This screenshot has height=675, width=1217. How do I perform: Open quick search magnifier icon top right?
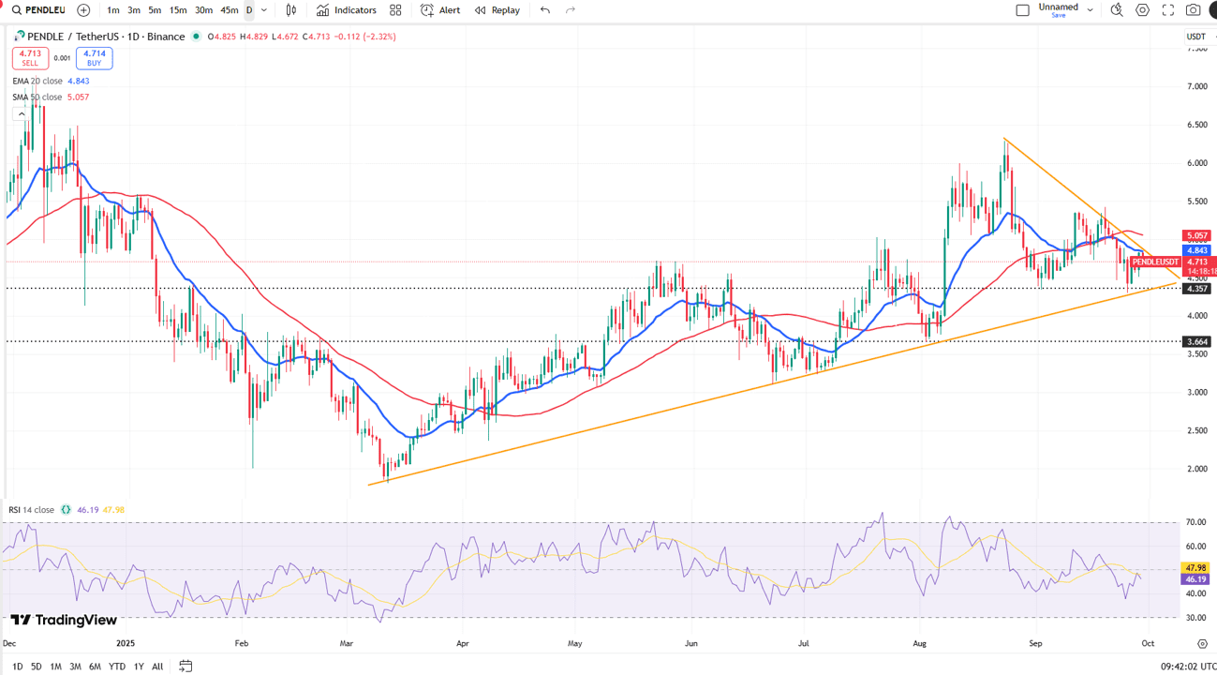[1117, 10]
